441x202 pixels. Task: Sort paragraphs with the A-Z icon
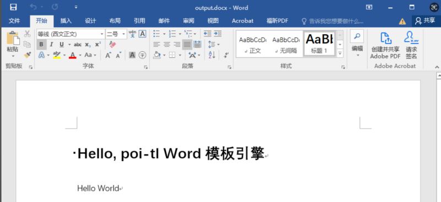tap(212, 55)
